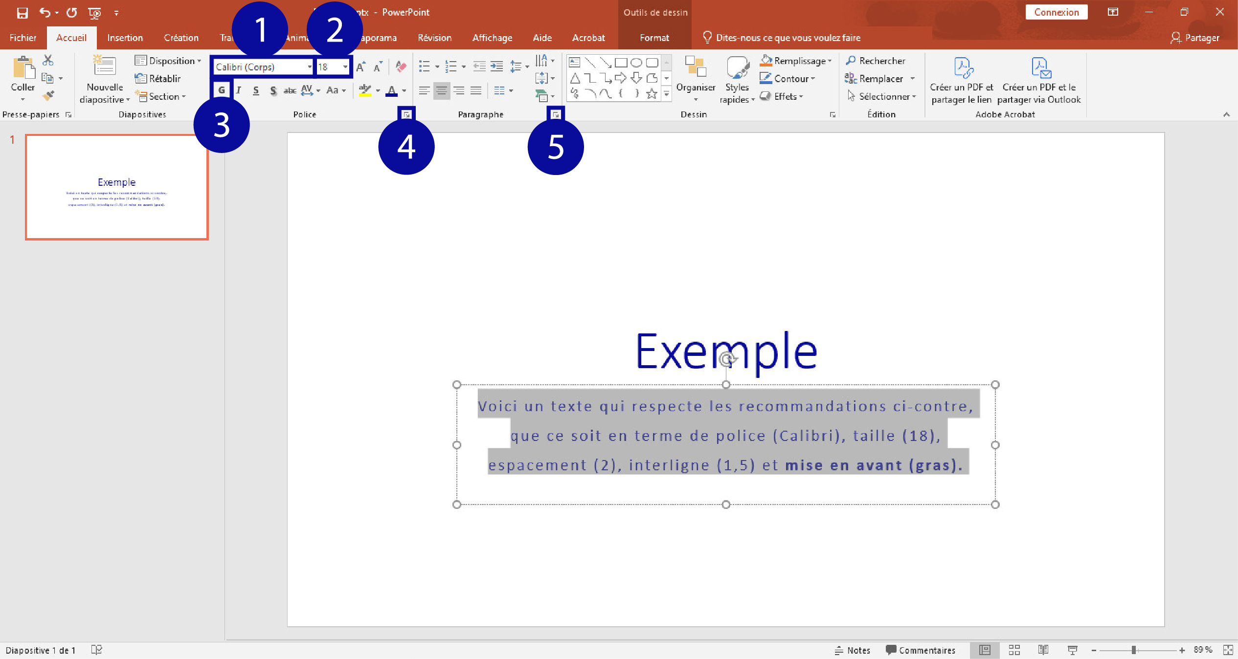Select the star shape in shapes gallery
Screen dimensions: 1238x659
[652, 94]
